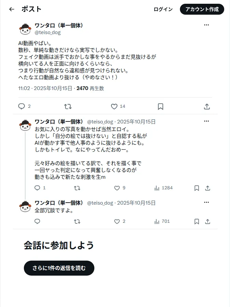The image size is (230, 307).
Task: Open more options on 全部冗談ですよ reply
Action: [x=206, y=202]
